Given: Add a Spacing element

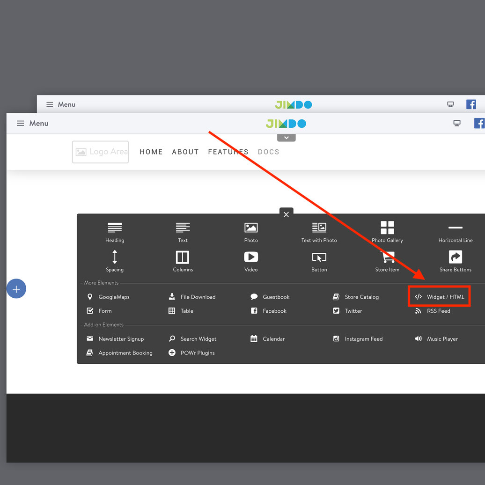Looking at the screenshot, I should pyautogui.click(x=114, y=261).
